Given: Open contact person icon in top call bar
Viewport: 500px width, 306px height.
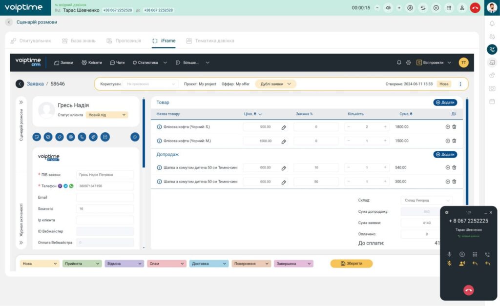Looking at the screenshot, I should 462,8.
